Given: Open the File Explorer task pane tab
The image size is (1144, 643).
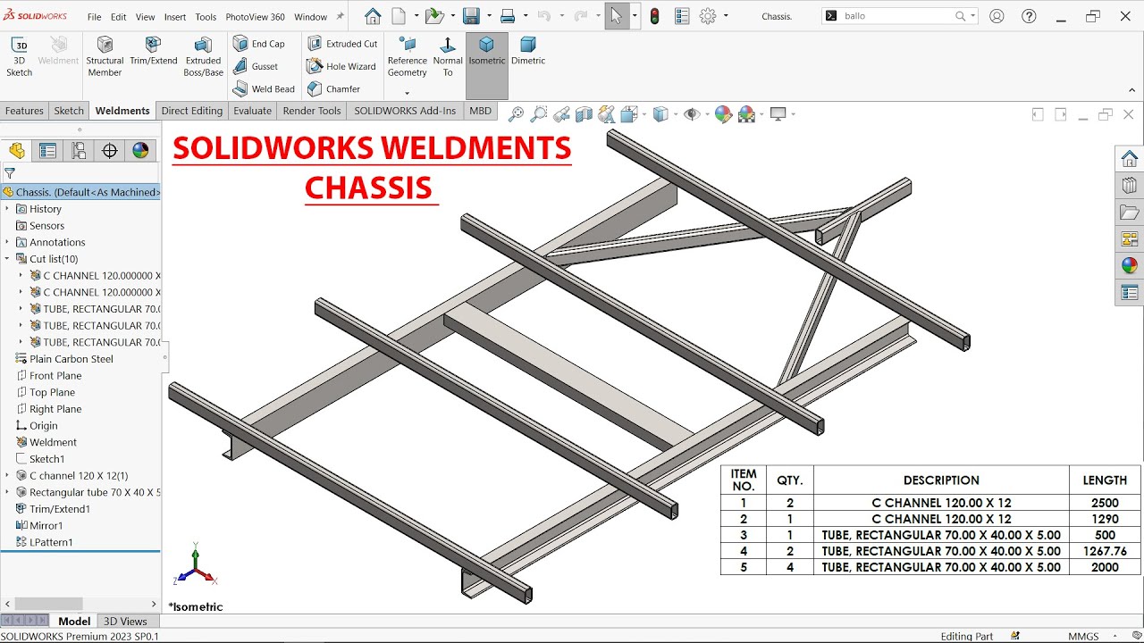Looking at the screenshot, I should click(x=1130, y=213).
